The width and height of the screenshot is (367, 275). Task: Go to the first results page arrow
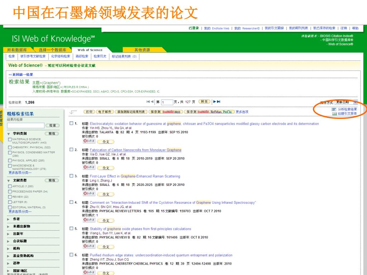pos(148,101)
